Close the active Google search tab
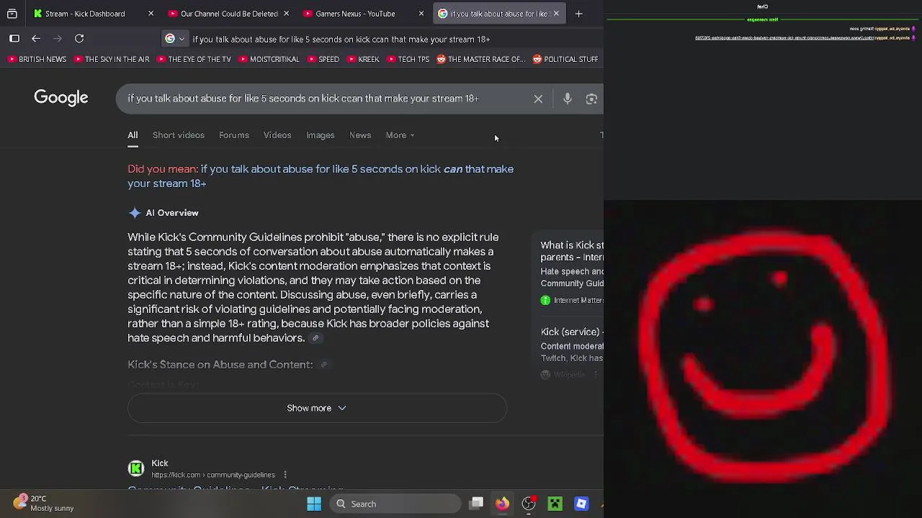 556,14
